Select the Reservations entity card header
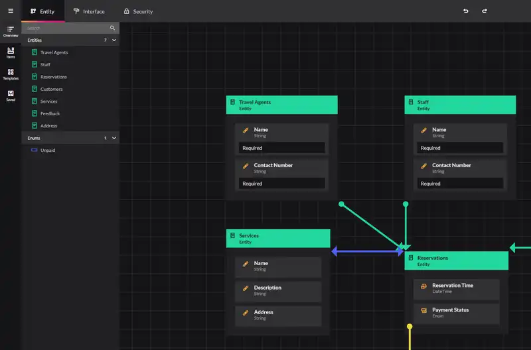This screenshot has height=350, width=531. pos(457,261)
